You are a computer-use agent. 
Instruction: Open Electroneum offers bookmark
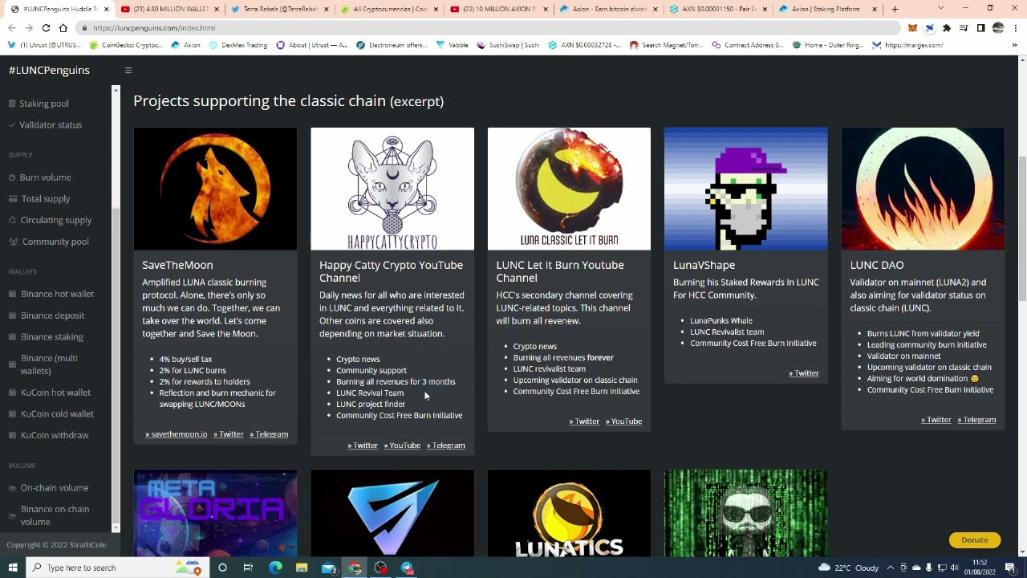(x=392, y=46)
